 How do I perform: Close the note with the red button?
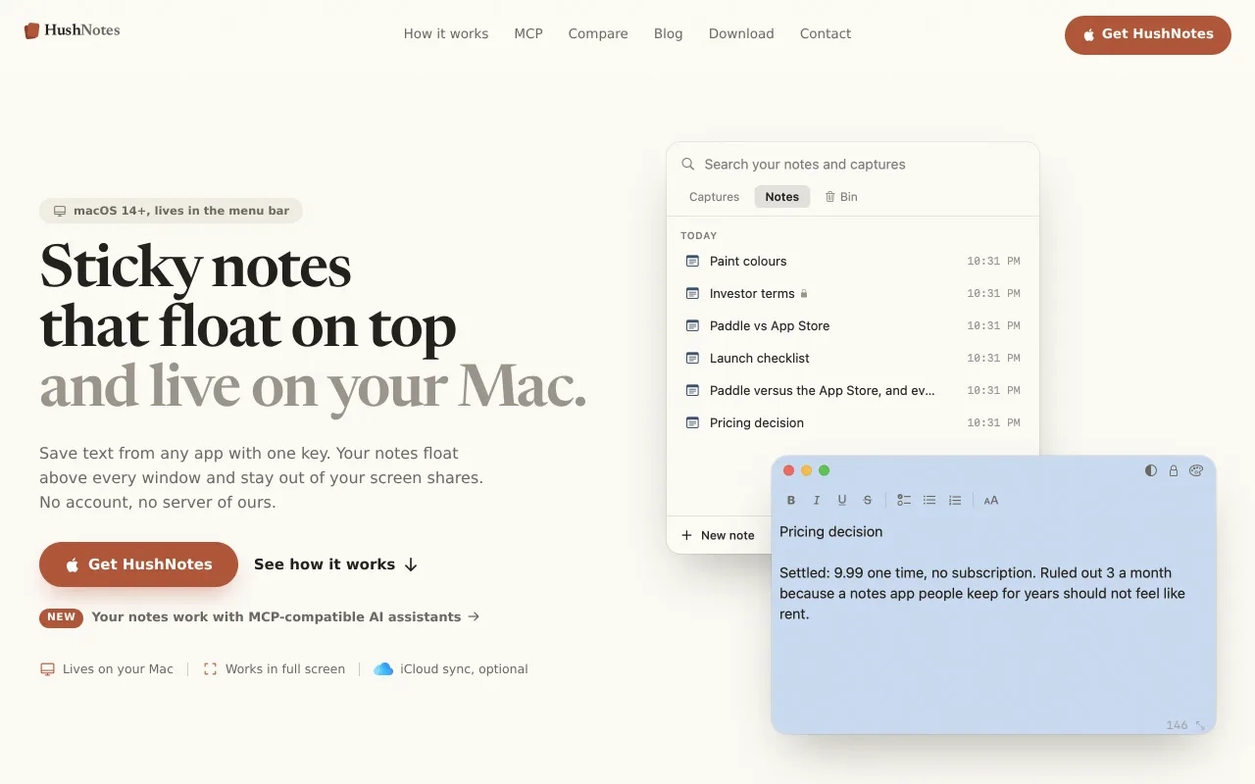click(x=788, y=470)
